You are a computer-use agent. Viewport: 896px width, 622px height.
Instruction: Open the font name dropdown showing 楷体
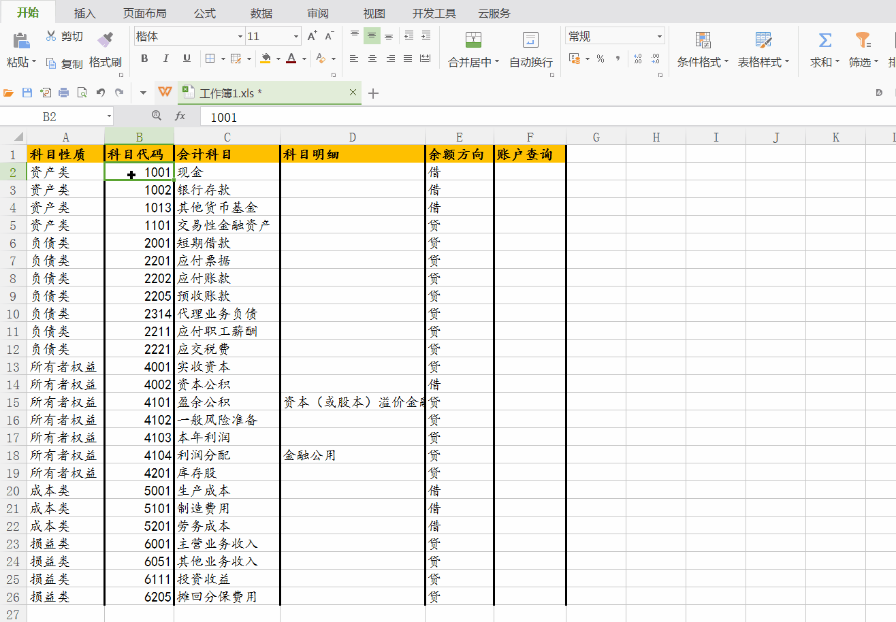[x=240, y=37]
